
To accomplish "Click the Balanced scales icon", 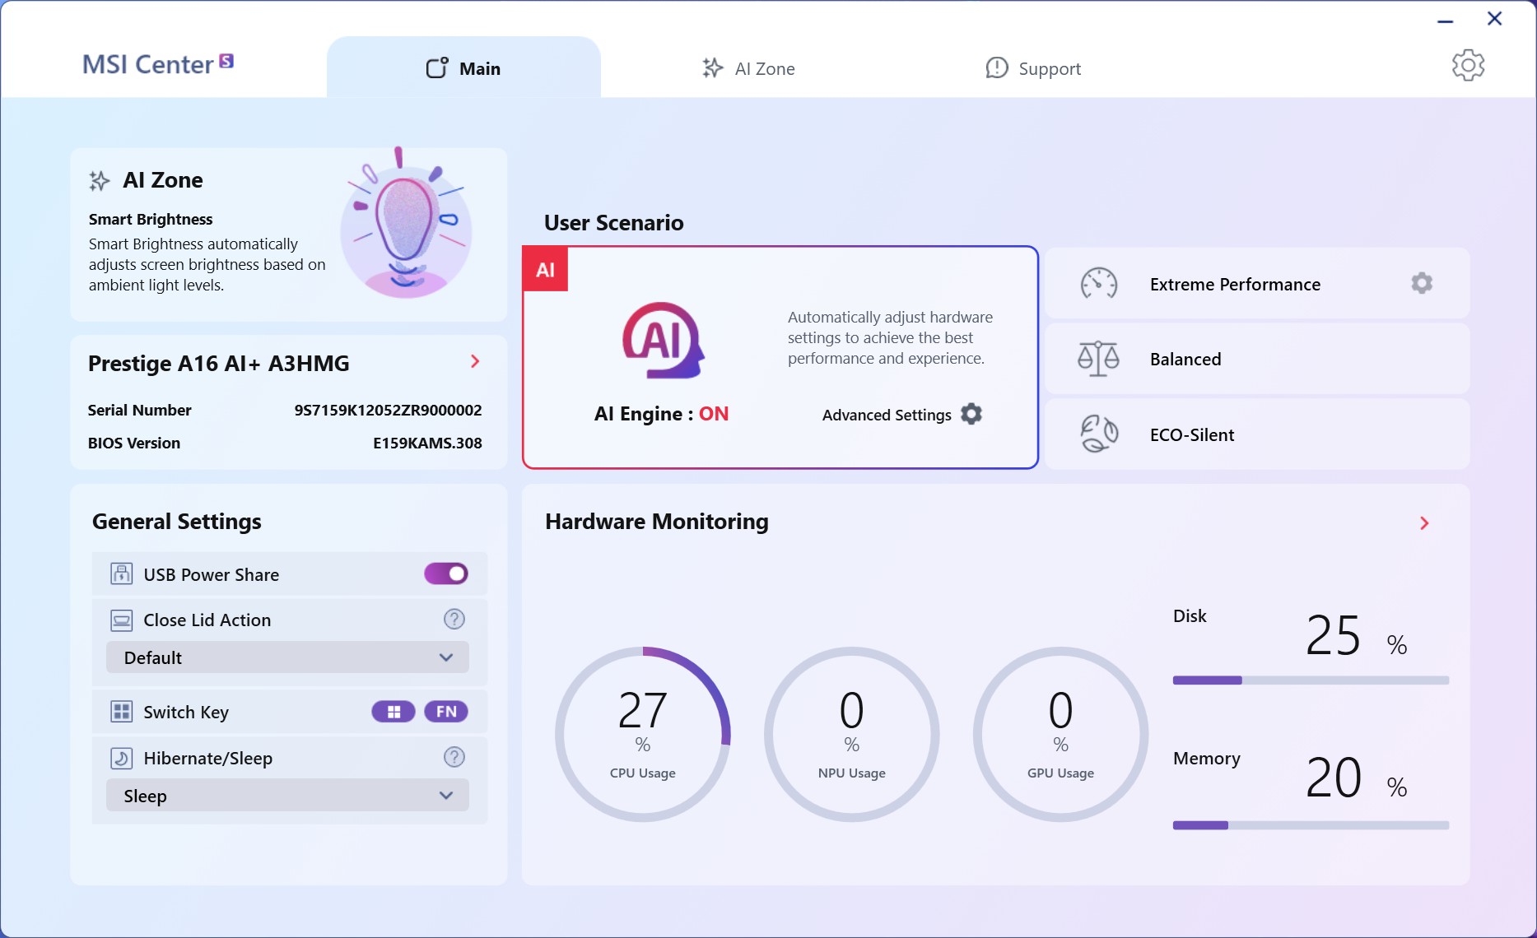I will click(x=1099, y=359).
